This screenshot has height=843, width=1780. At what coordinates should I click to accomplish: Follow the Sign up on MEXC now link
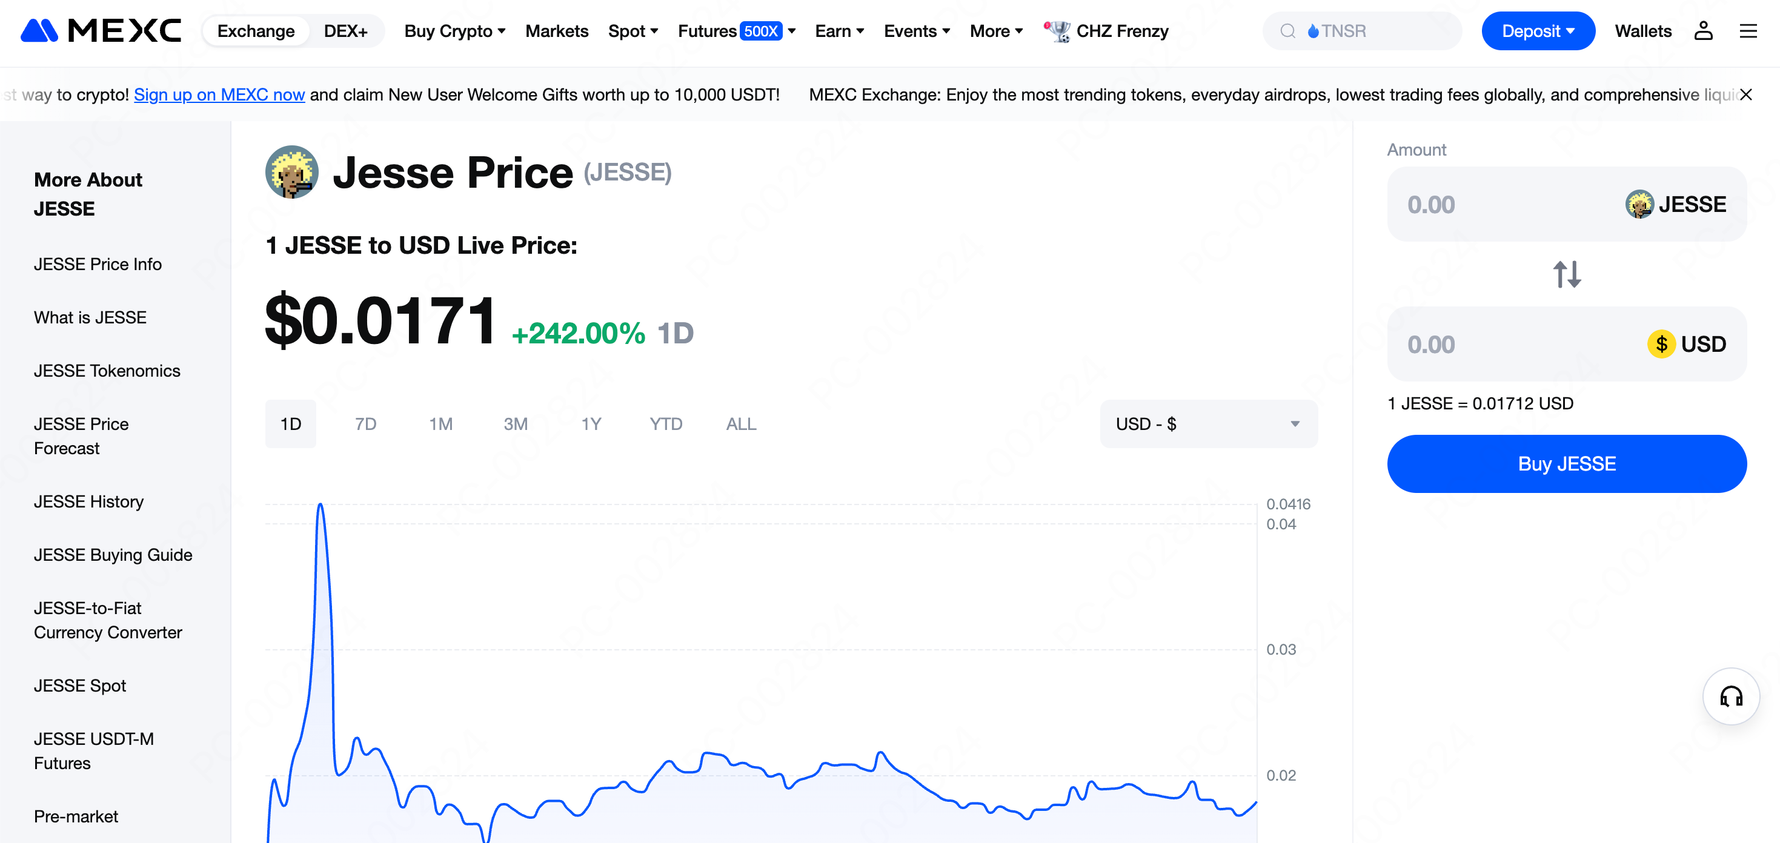(x=219, y=94)
